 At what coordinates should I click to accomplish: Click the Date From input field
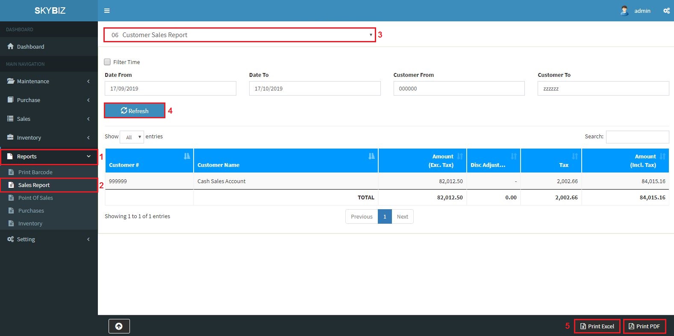pyautogui.click(x=170, y=88)
